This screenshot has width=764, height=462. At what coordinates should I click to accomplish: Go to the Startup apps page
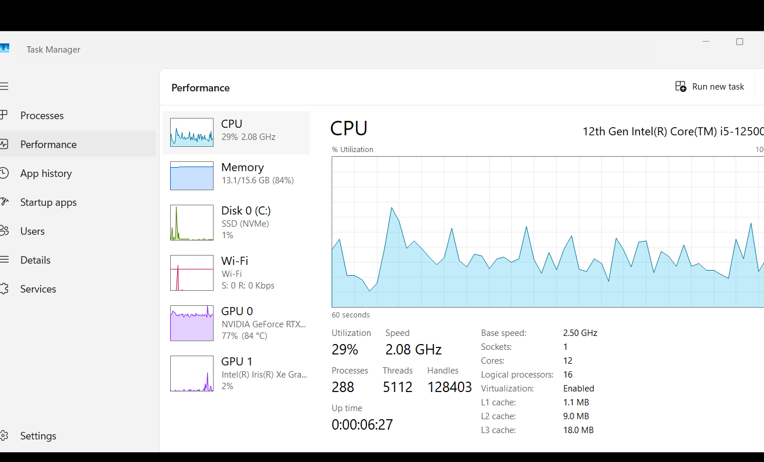tap(48, 202)
